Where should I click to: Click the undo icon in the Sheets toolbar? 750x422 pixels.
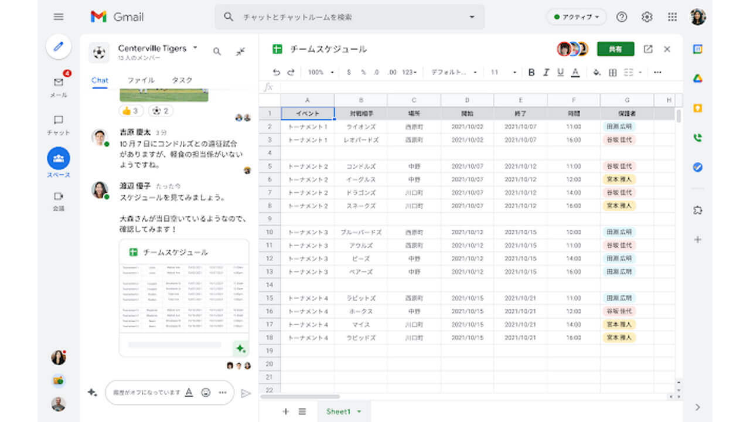(x=275, y=72)
